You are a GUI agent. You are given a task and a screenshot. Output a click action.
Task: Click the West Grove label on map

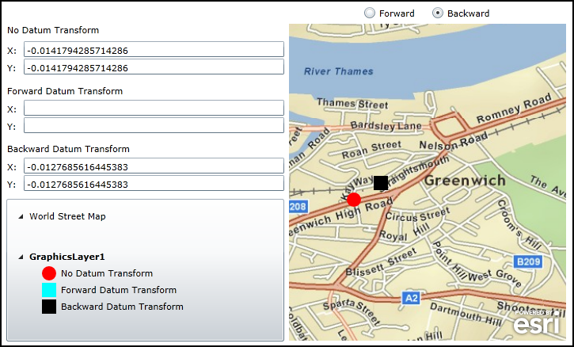tap(495, 277)
